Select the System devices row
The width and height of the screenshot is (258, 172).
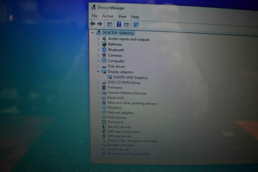[x=118, y=149]
